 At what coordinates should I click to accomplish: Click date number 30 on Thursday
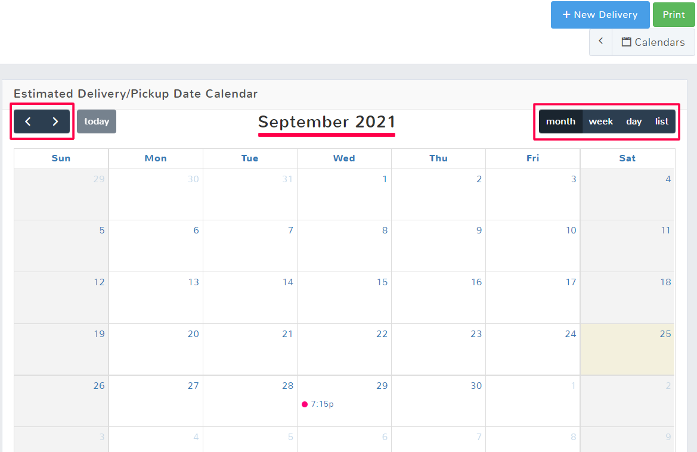pos(476,386)
